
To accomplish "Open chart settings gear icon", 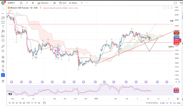I will pyautogui.click(x=178, y=99).
